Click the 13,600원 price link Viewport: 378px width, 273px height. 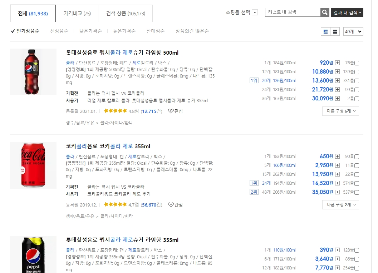tap(323, 81)
